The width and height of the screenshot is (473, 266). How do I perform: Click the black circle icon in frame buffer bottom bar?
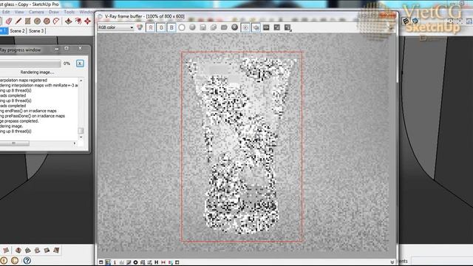135,262
